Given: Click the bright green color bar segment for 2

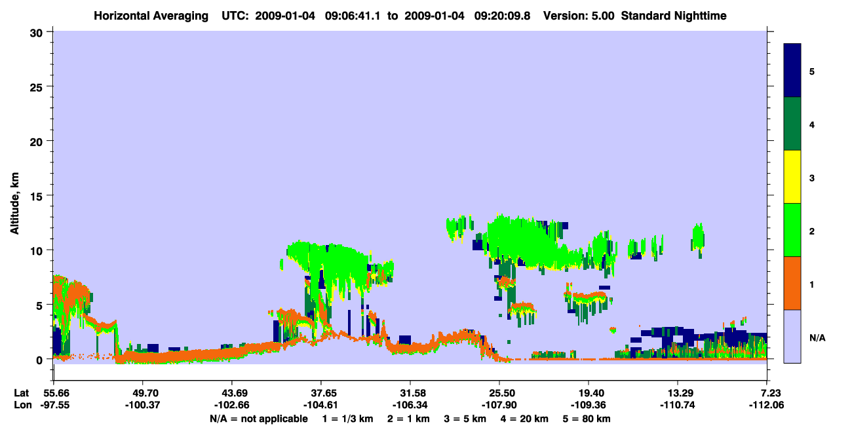Looking at the screenshot, I should (792, 230).
